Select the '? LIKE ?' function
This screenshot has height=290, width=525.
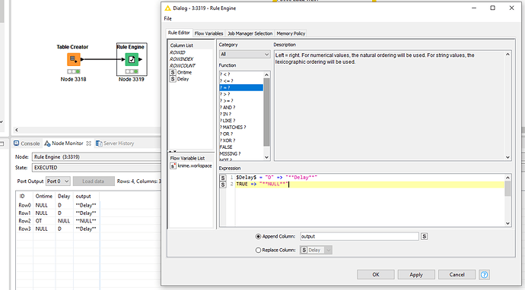241,121
